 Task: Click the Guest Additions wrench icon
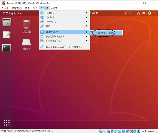[42, 47]
